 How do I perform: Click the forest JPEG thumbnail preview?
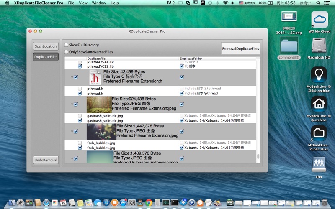pyautogui.click(x=99, y=104)
